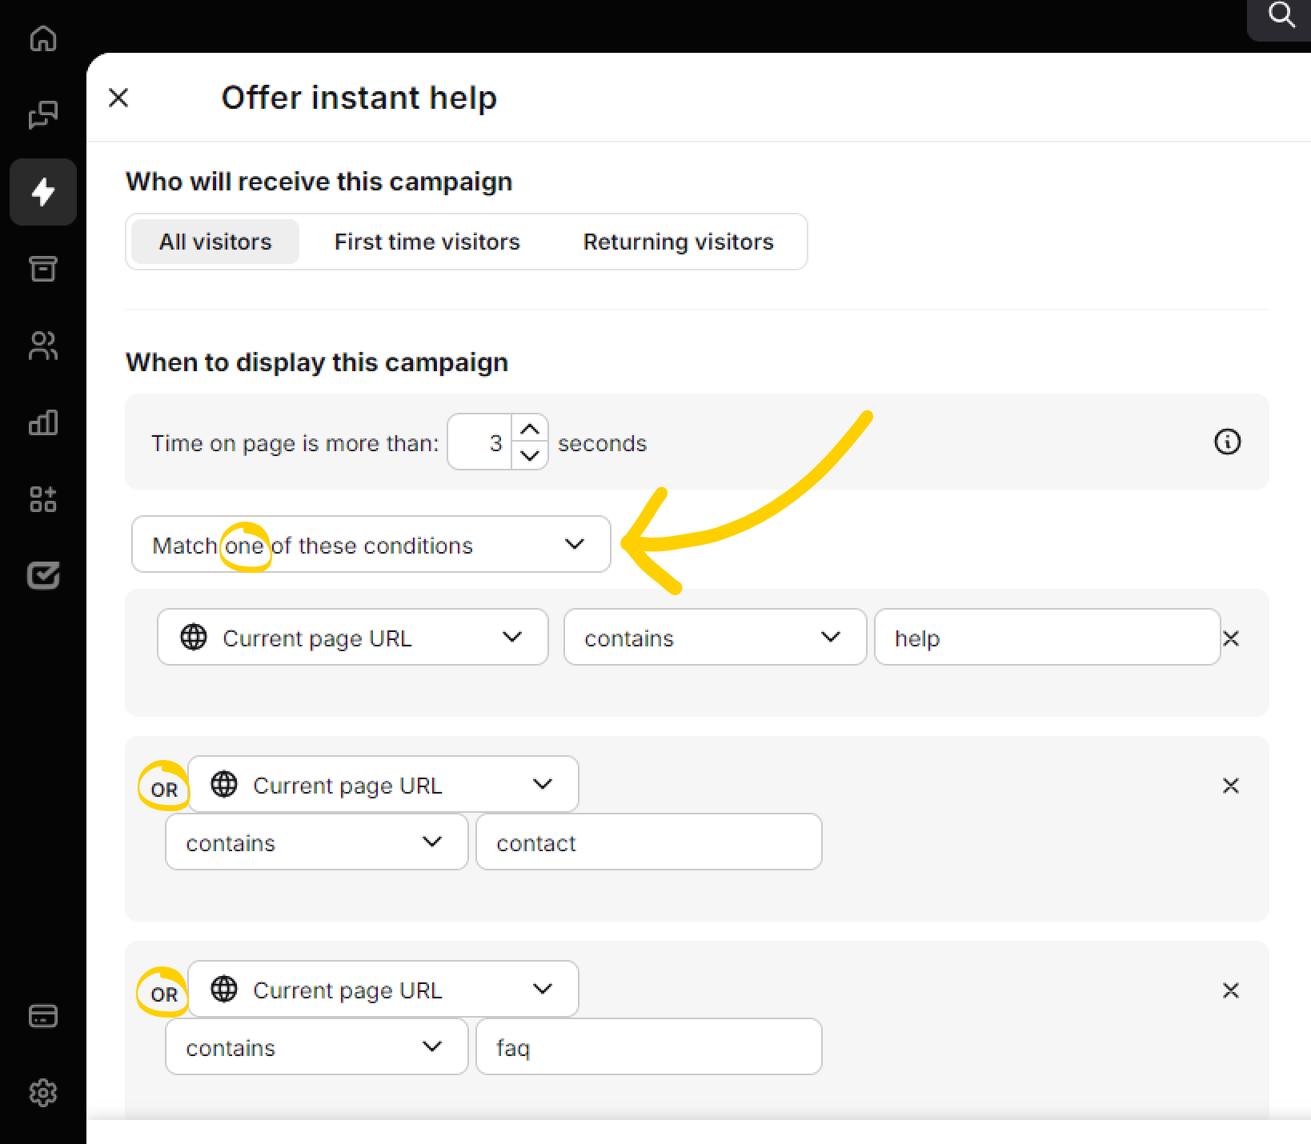Open the Archive box icon in sidebar
The width and height of the screenshot is (1311, 1144).
[43, 268]
